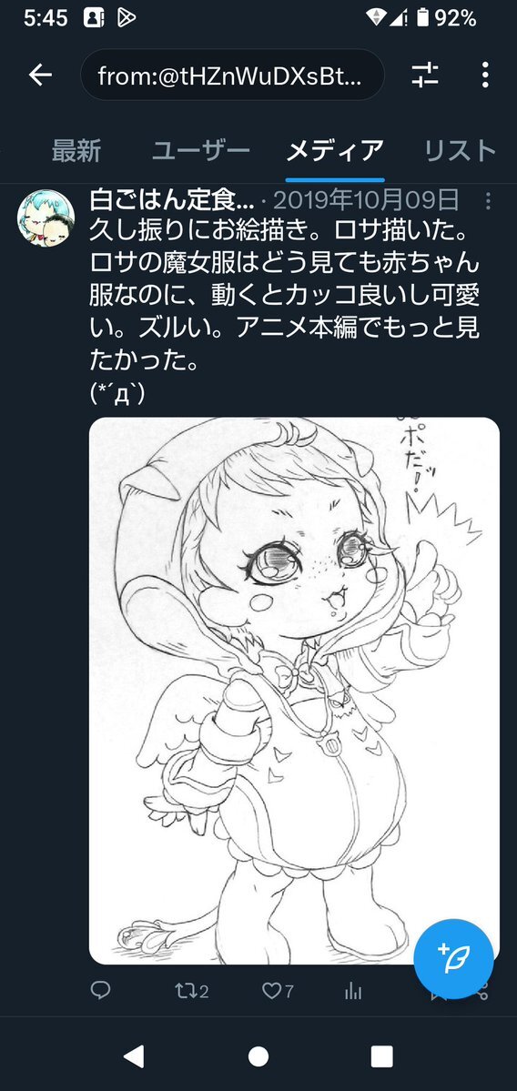Viewport: 517px width, 1091px height.
Task: View tweet analytics bar chart icon
Action: 353,991
